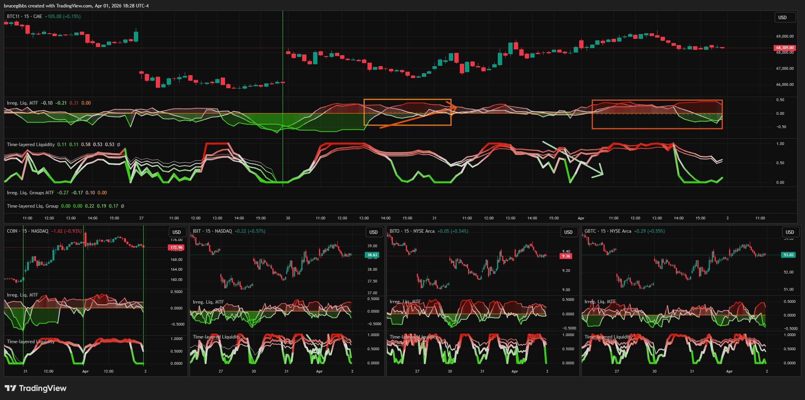Select the light green downward arrow drawing
The height and width of the screenshot is (400, 805).
point(573,159)
